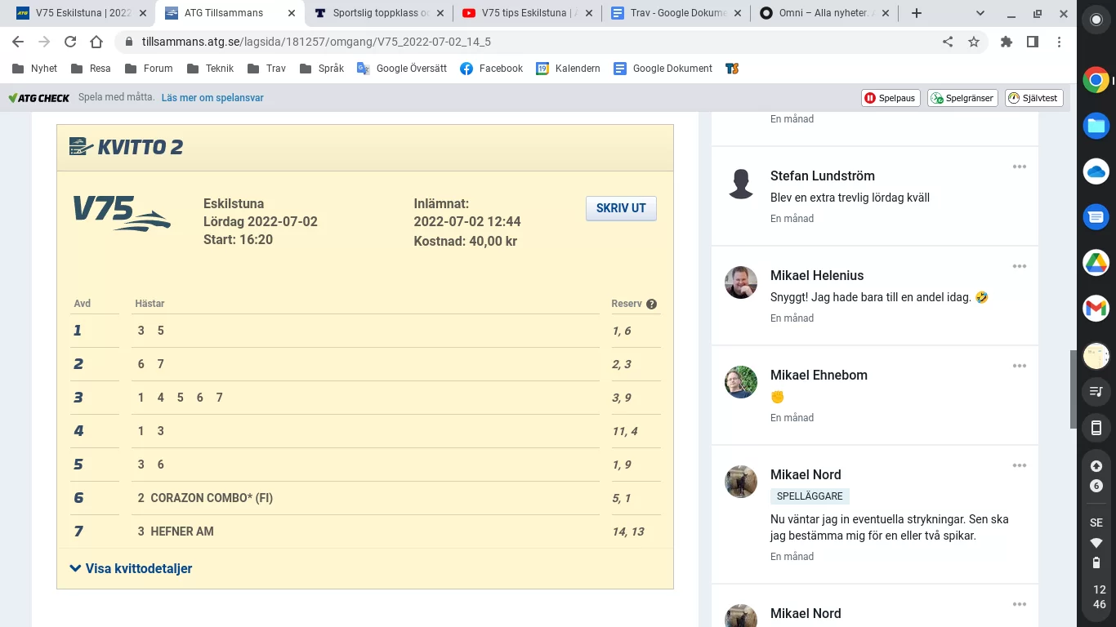Click the SKRIV UT button
Viewport: 1116px width, 627px height.
point(620,208)
